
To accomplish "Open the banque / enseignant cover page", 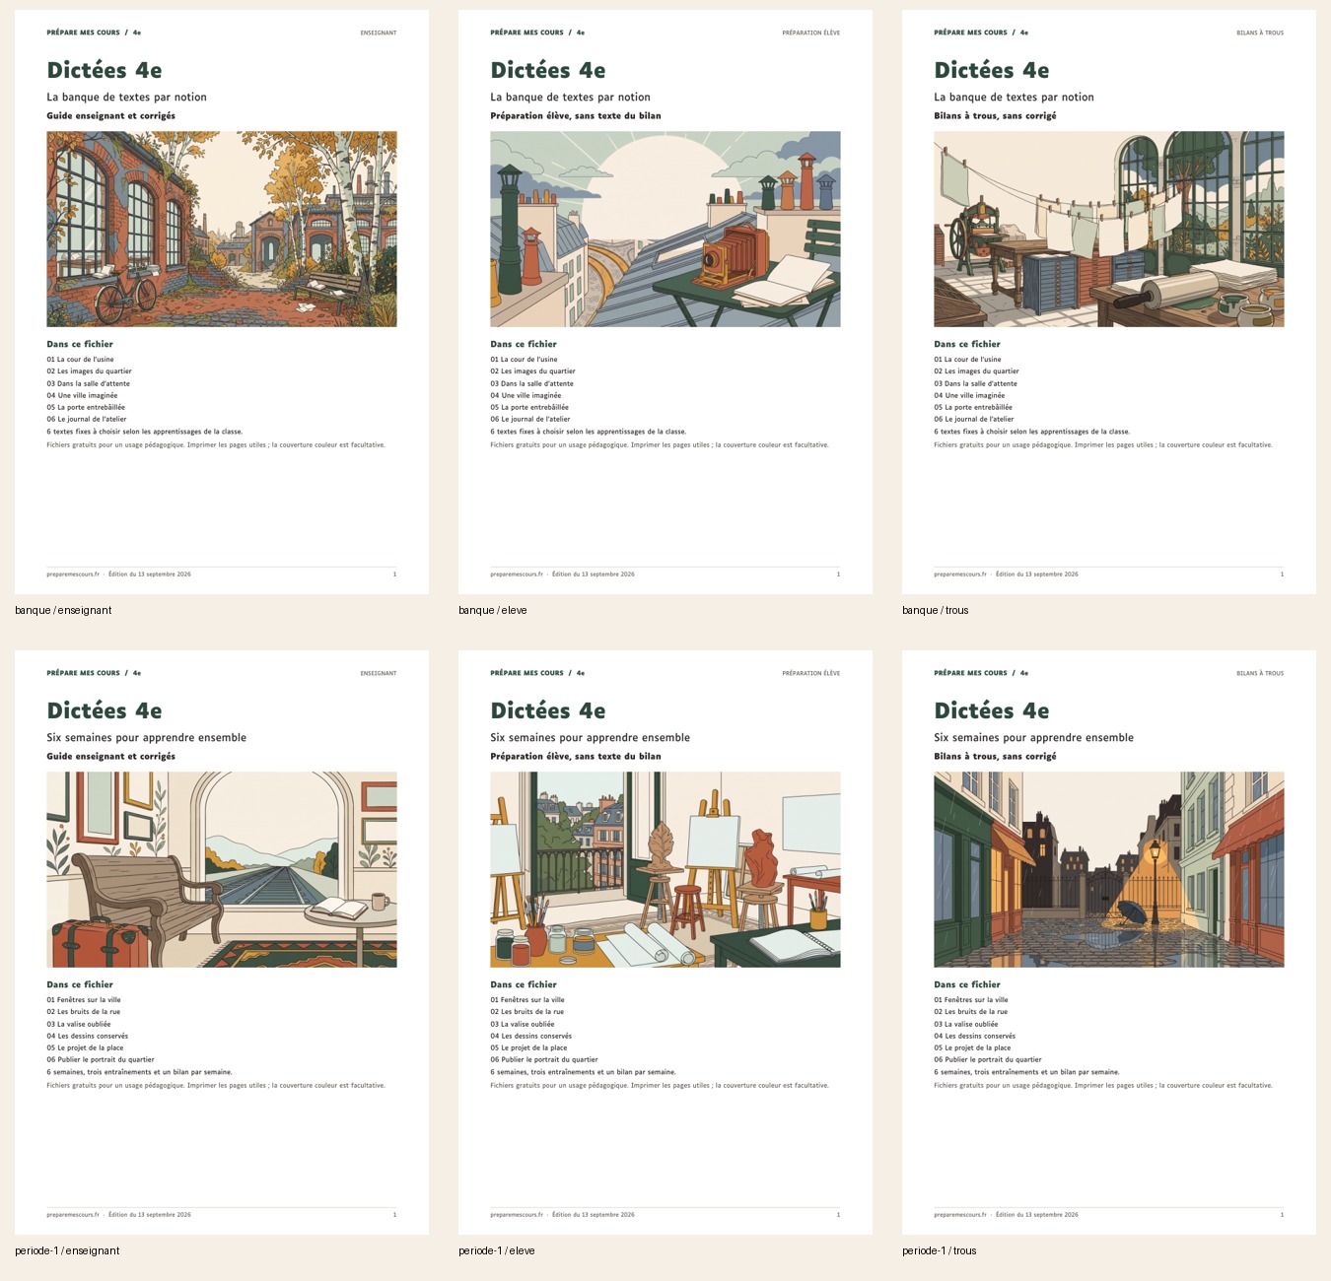I will (222, 302).
